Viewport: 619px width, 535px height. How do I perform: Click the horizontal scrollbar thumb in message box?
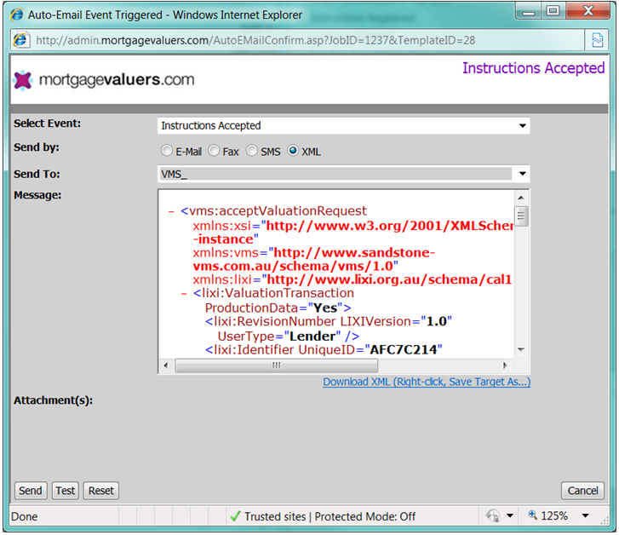(x=277, y=365)
